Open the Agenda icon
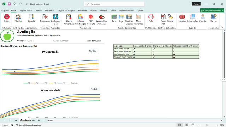This screenshot has width=226, height=127. pos(31,18)
